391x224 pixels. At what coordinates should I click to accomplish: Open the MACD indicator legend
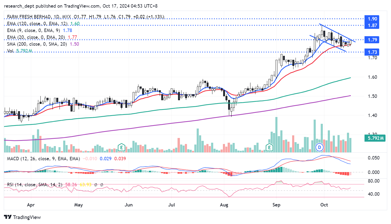(43, 159)
